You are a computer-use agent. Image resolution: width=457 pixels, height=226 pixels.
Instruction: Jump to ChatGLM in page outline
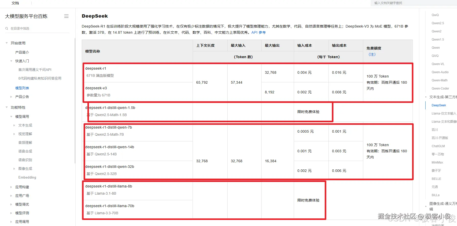[438, 146]
